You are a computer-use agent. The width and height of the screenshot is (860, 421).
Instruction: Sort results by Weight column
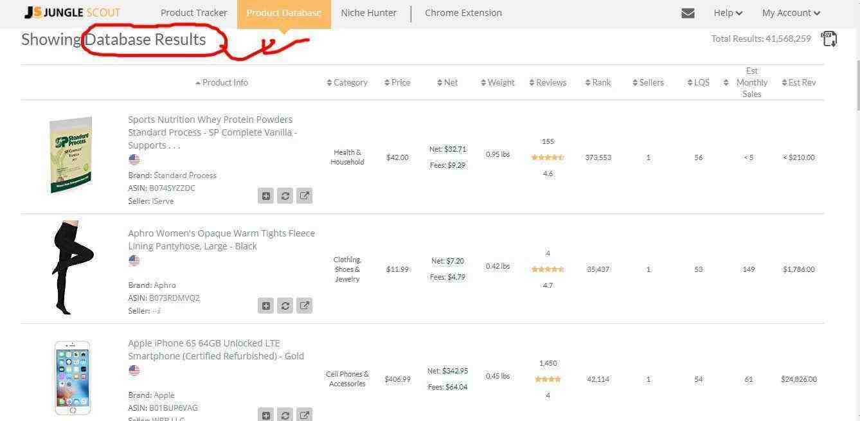[497, 82]
